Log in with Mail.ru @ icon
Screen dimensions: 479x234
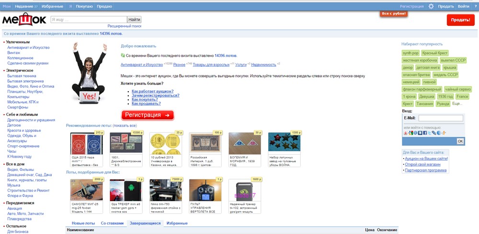(x=415, y=133)
